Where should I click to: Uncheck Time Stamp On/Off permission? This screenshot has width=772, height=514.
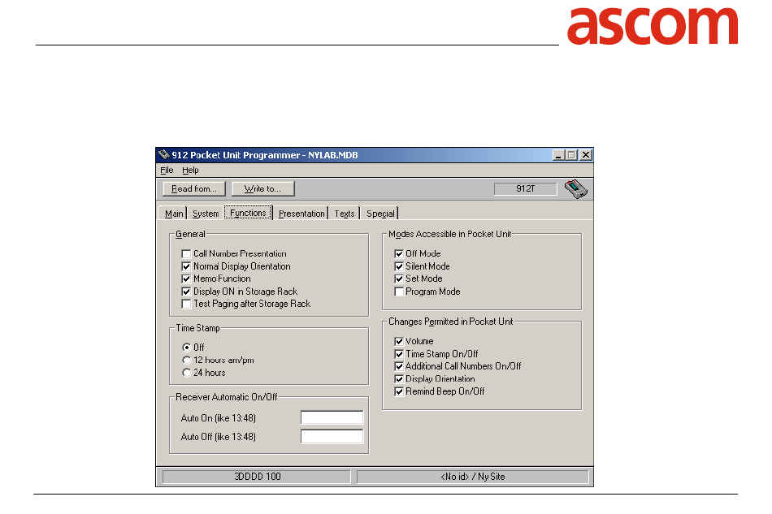coord(399,354)
